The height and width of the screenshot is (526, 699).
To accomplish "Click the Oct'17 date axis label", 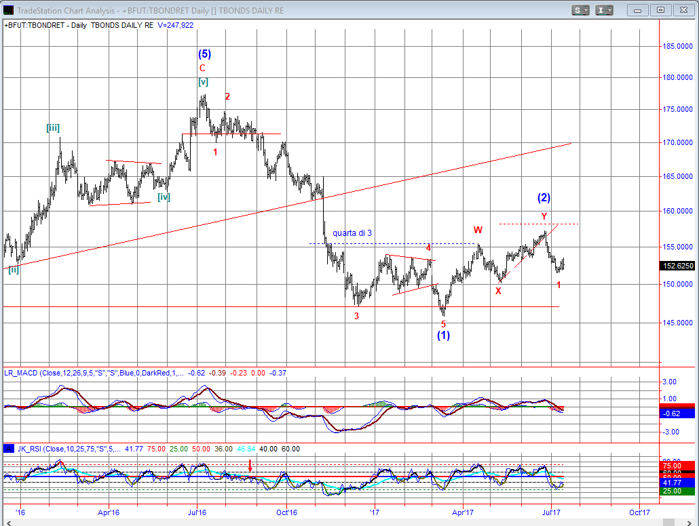I will tap(639, 512).
